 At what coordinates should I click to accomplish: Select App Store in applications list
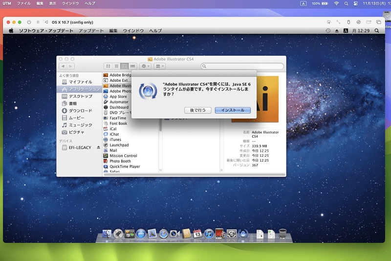[118, 96]
